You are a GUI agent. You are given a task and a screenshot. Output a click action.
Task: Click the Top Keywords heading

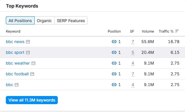22,6
